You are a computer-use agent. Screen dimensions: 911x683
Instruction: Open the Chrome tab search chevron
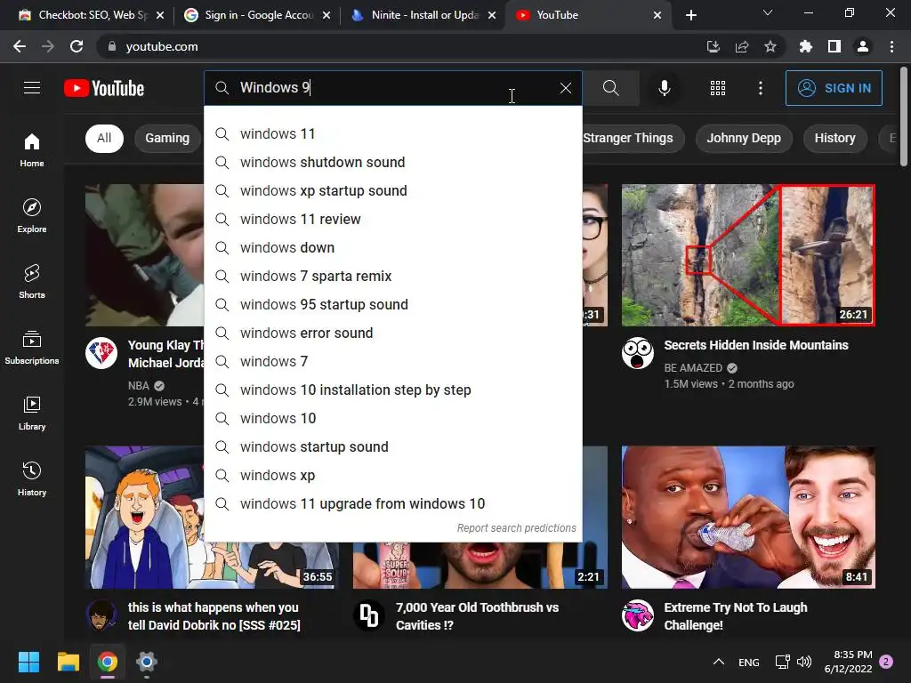768,12
